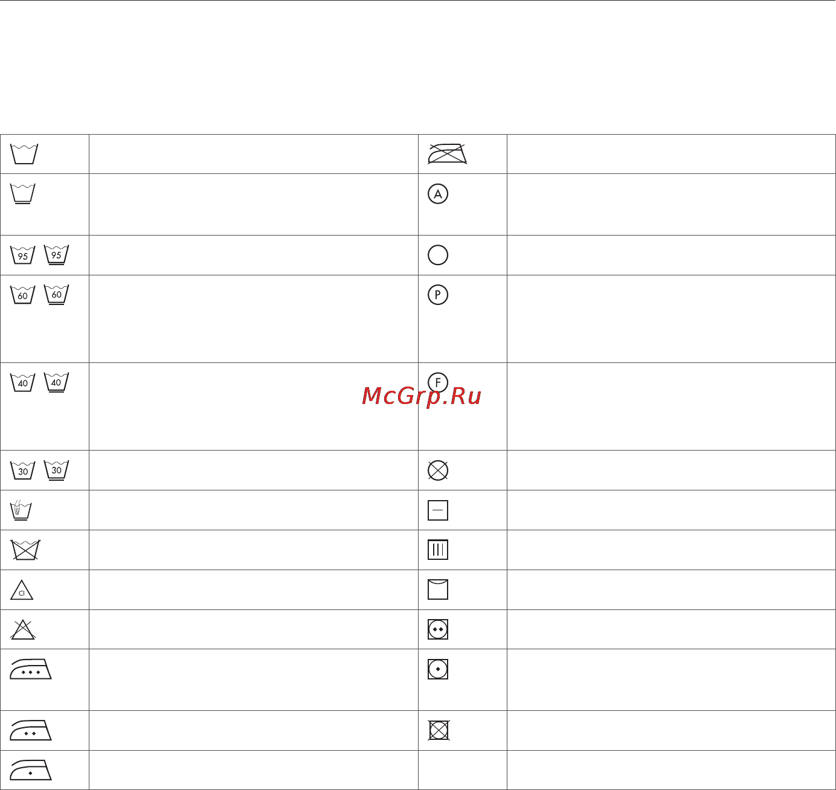The width and height of the screenshot is (836, 790).
Task: Open the McGrp.Ru watermark link
Action: tap(422, 396)
